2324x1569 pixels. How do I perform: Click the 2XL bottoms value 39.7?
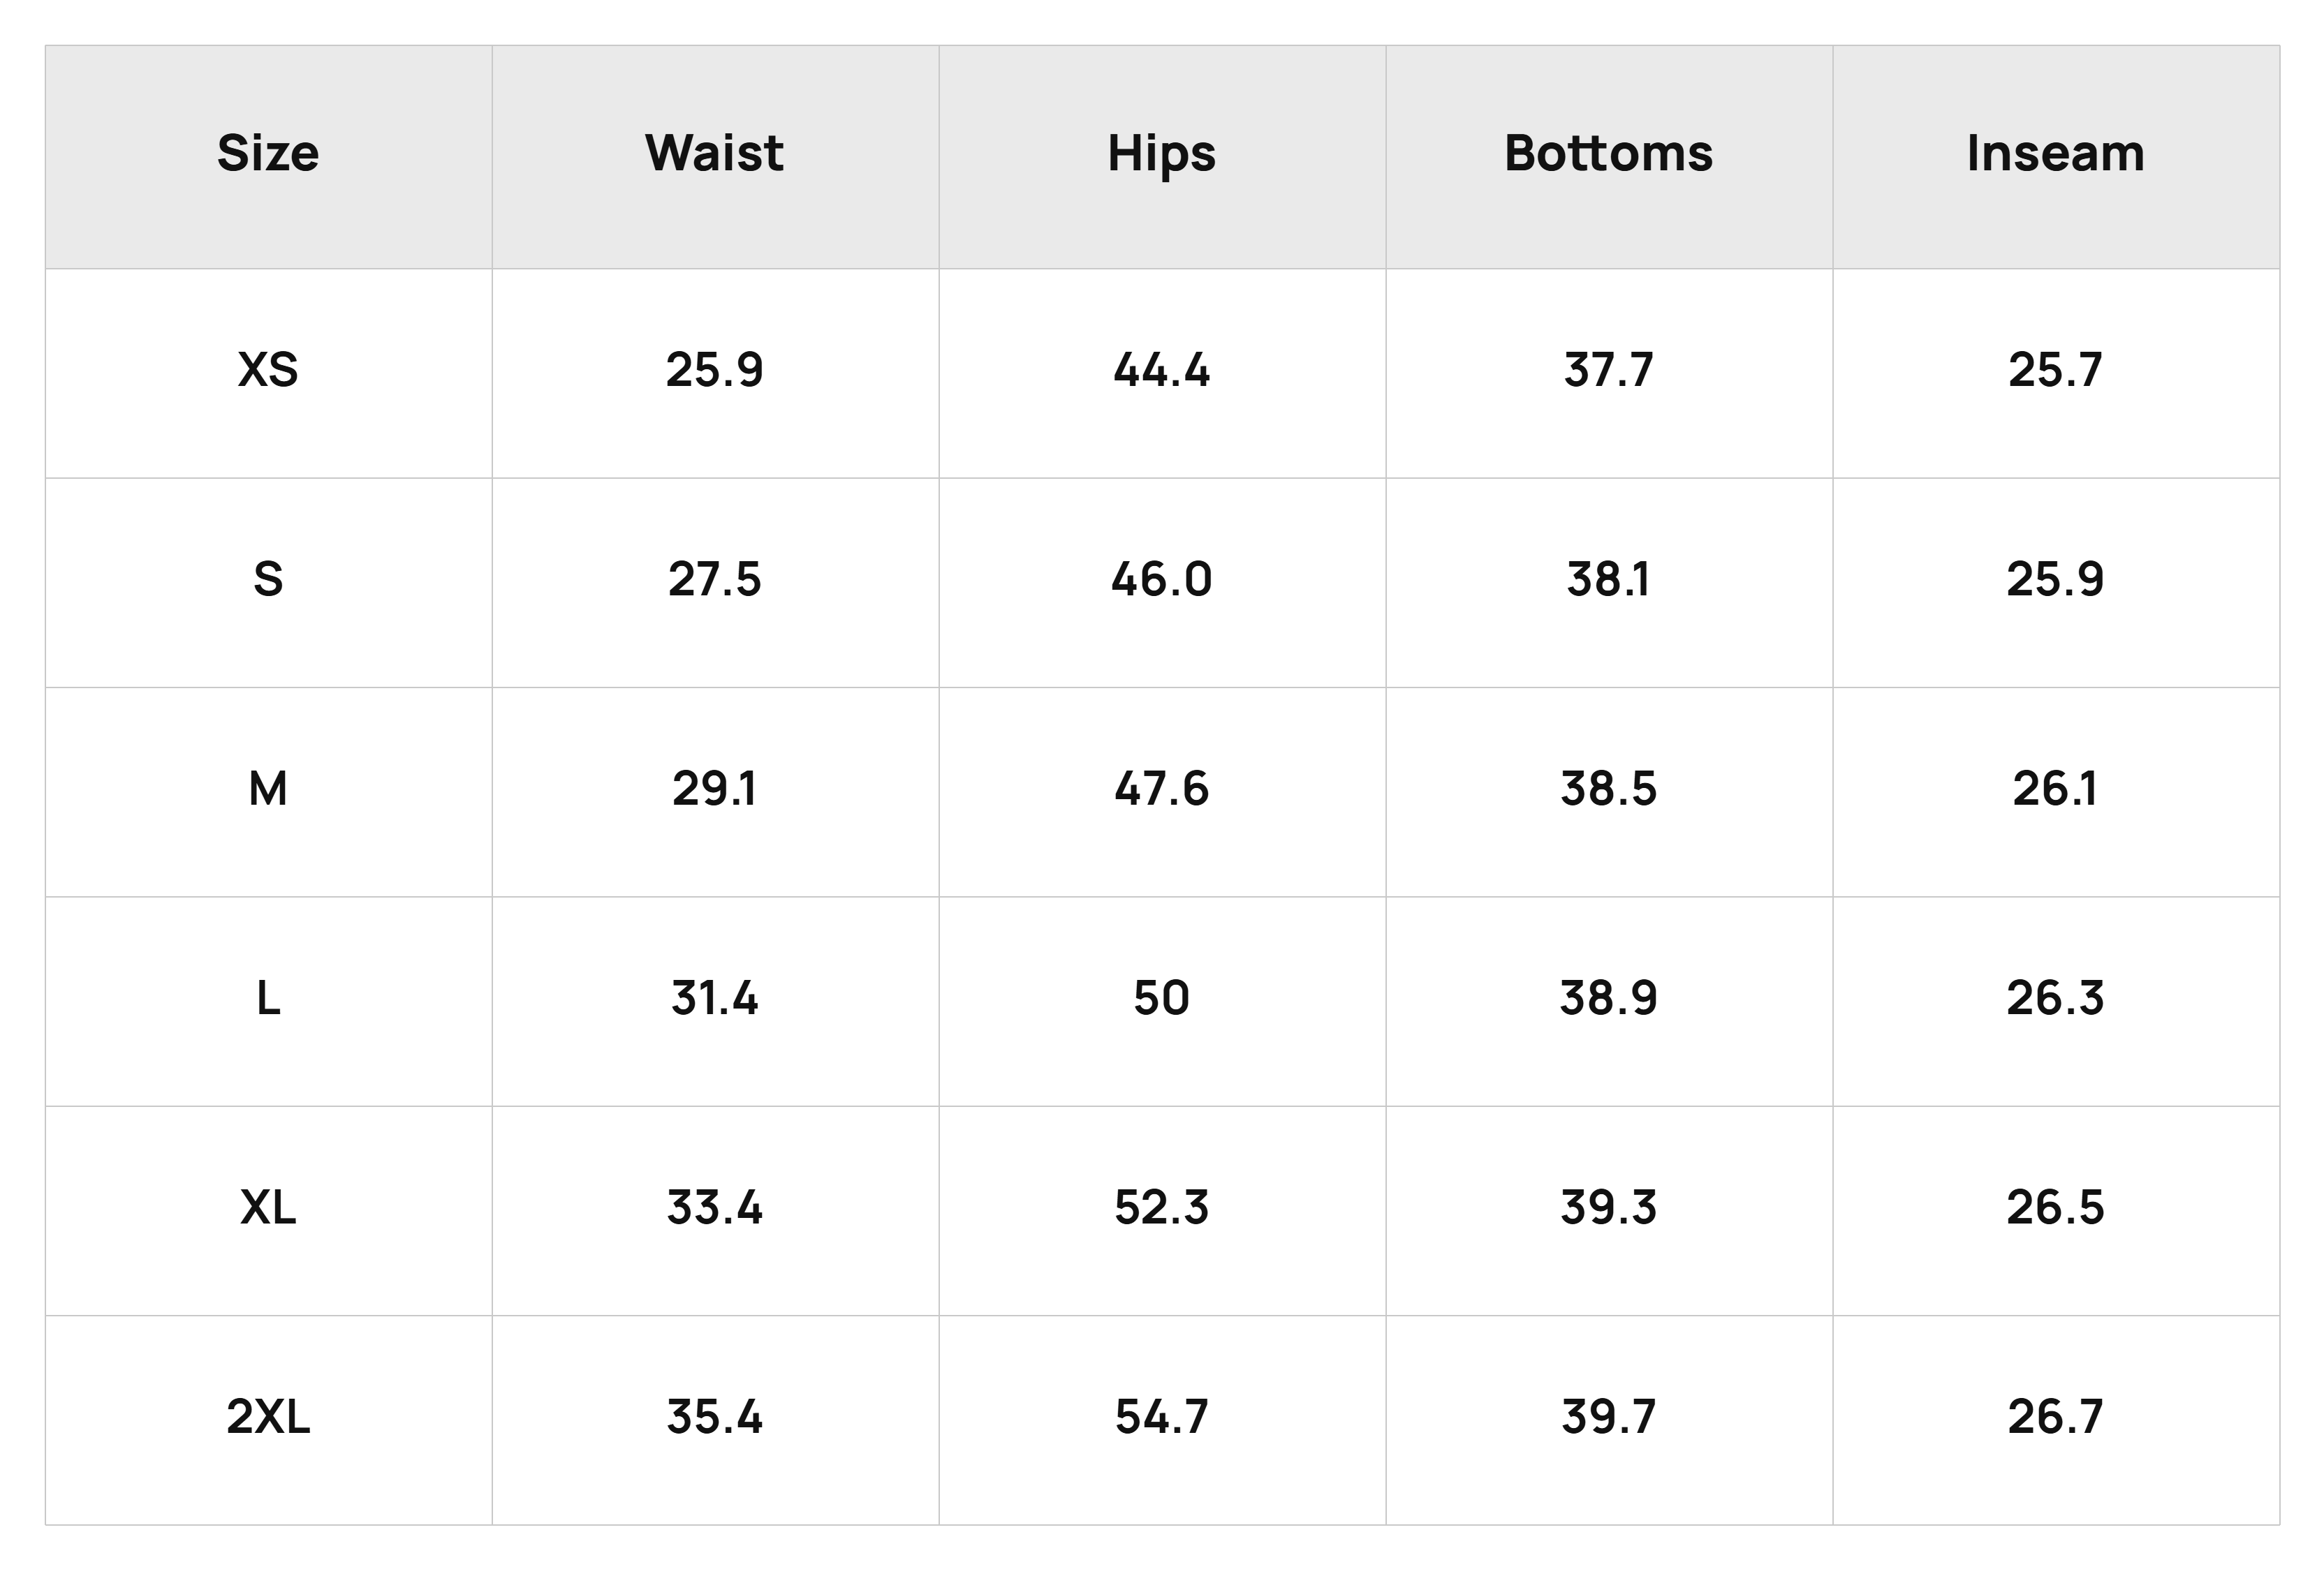click(1608, 1417)
